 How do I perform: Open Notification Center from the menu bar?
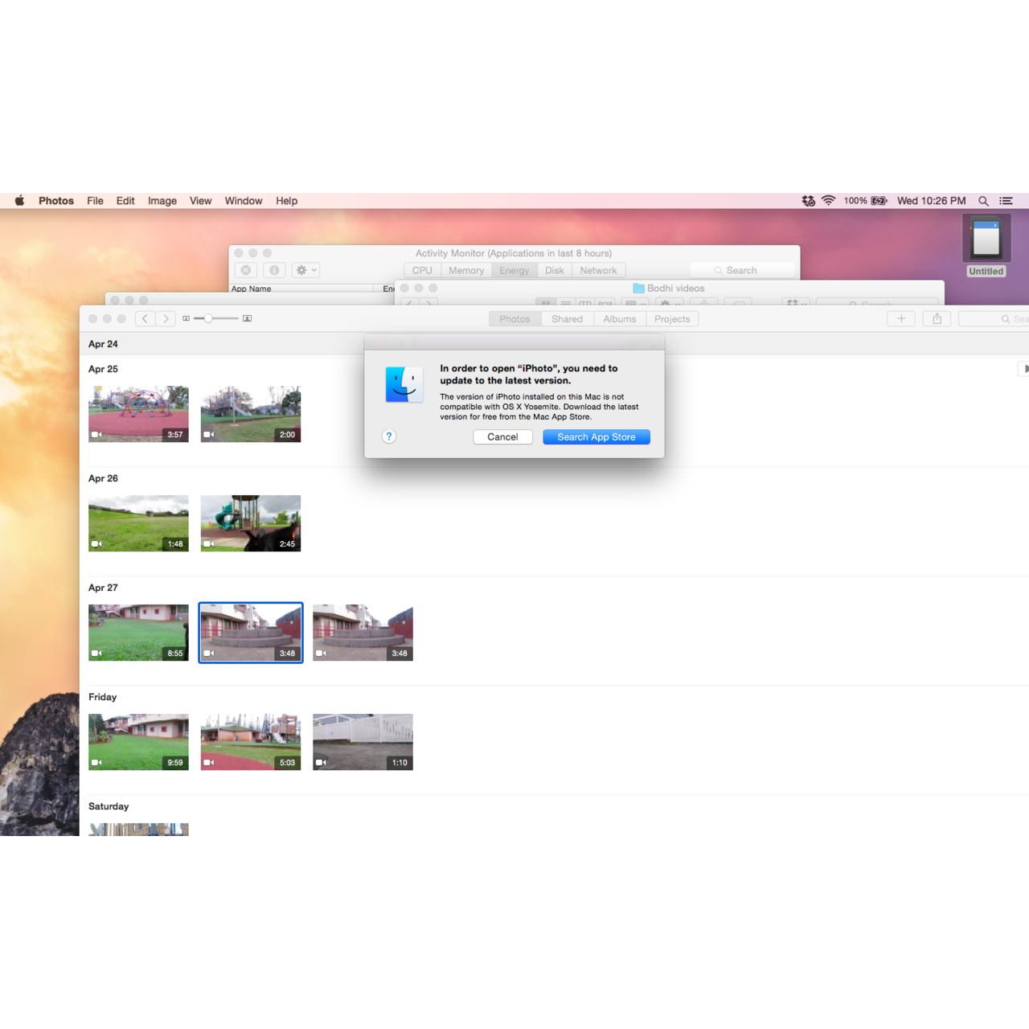coord(1006,201)
